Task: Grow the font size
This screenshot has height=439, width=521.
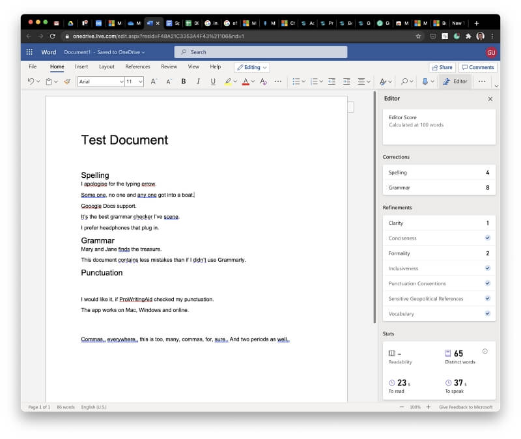Action: (154, 81)
